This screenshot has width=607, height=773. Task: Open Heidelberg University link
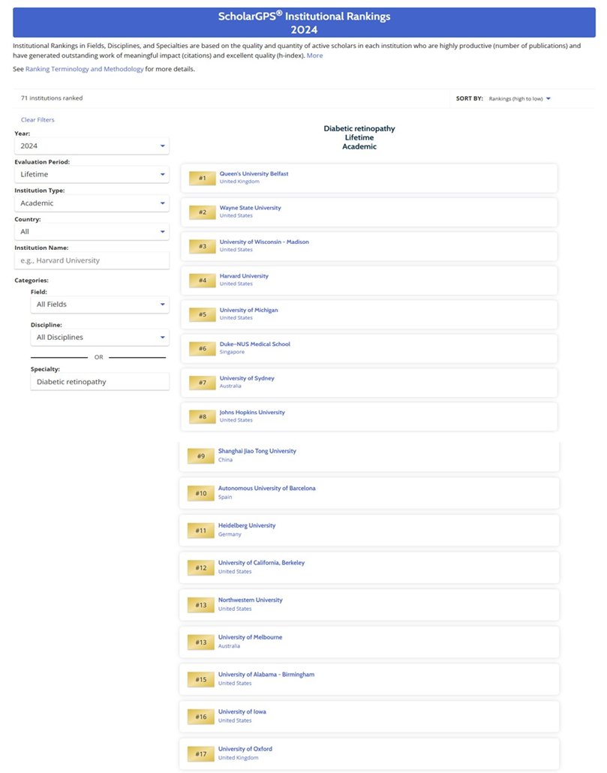(247, 525)
